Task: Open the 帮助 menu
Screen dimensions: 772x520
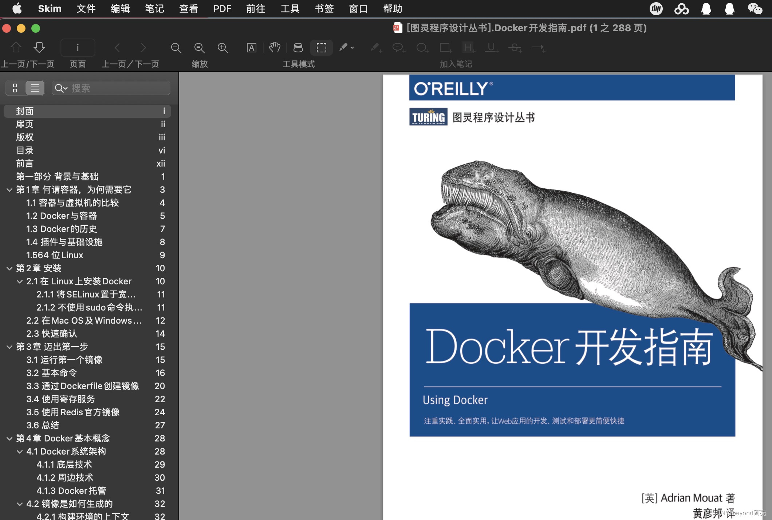Action: pos(393,8)
